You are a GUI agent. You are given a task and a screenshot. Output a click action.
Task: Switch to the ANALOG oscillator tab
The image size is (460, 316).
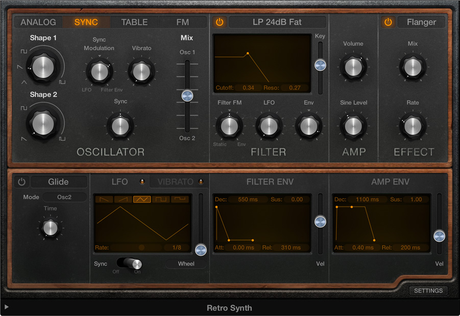(38, 22)
